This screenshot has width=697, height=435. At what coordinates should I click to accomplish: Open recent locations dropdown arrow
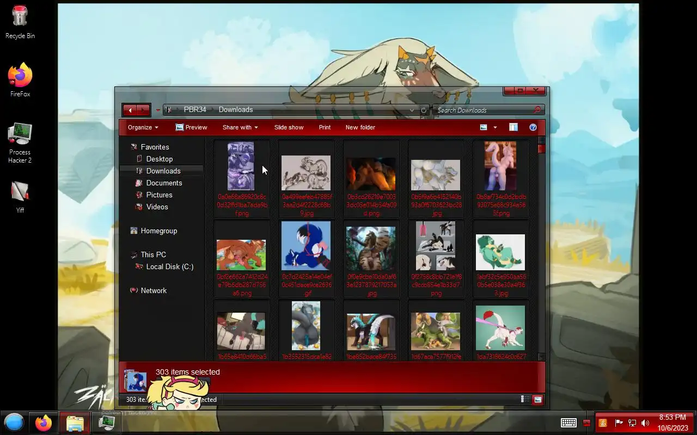(x=158, y=110)
